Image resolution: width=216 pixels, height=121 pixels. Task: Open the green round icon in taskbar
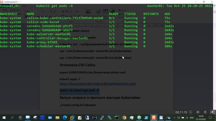tap(139, 118)
